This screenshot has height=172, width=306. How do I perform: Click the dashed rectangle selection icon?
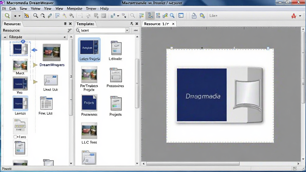[x=80, y=16]
